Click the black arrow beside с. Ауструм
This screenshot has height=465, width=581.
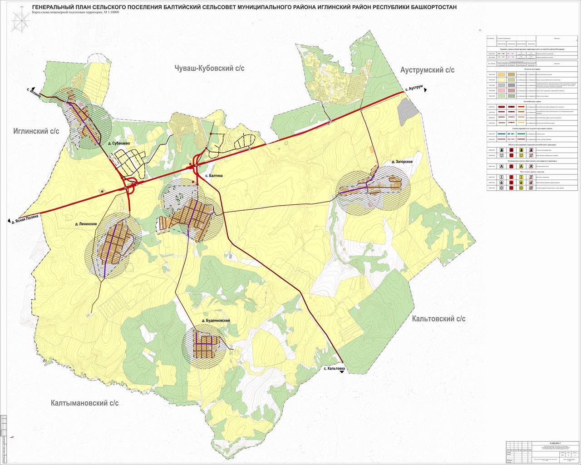click(x=425, y=91)
